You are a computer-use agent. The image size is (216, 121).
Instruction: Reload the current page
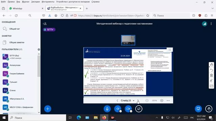coord(16,15)
